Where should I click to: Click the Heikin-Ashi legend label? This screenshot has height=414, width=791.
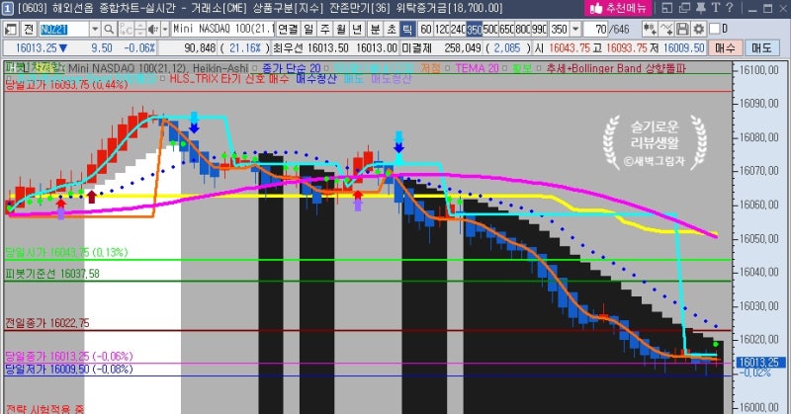pyautogui.click(x=220, y=68)
